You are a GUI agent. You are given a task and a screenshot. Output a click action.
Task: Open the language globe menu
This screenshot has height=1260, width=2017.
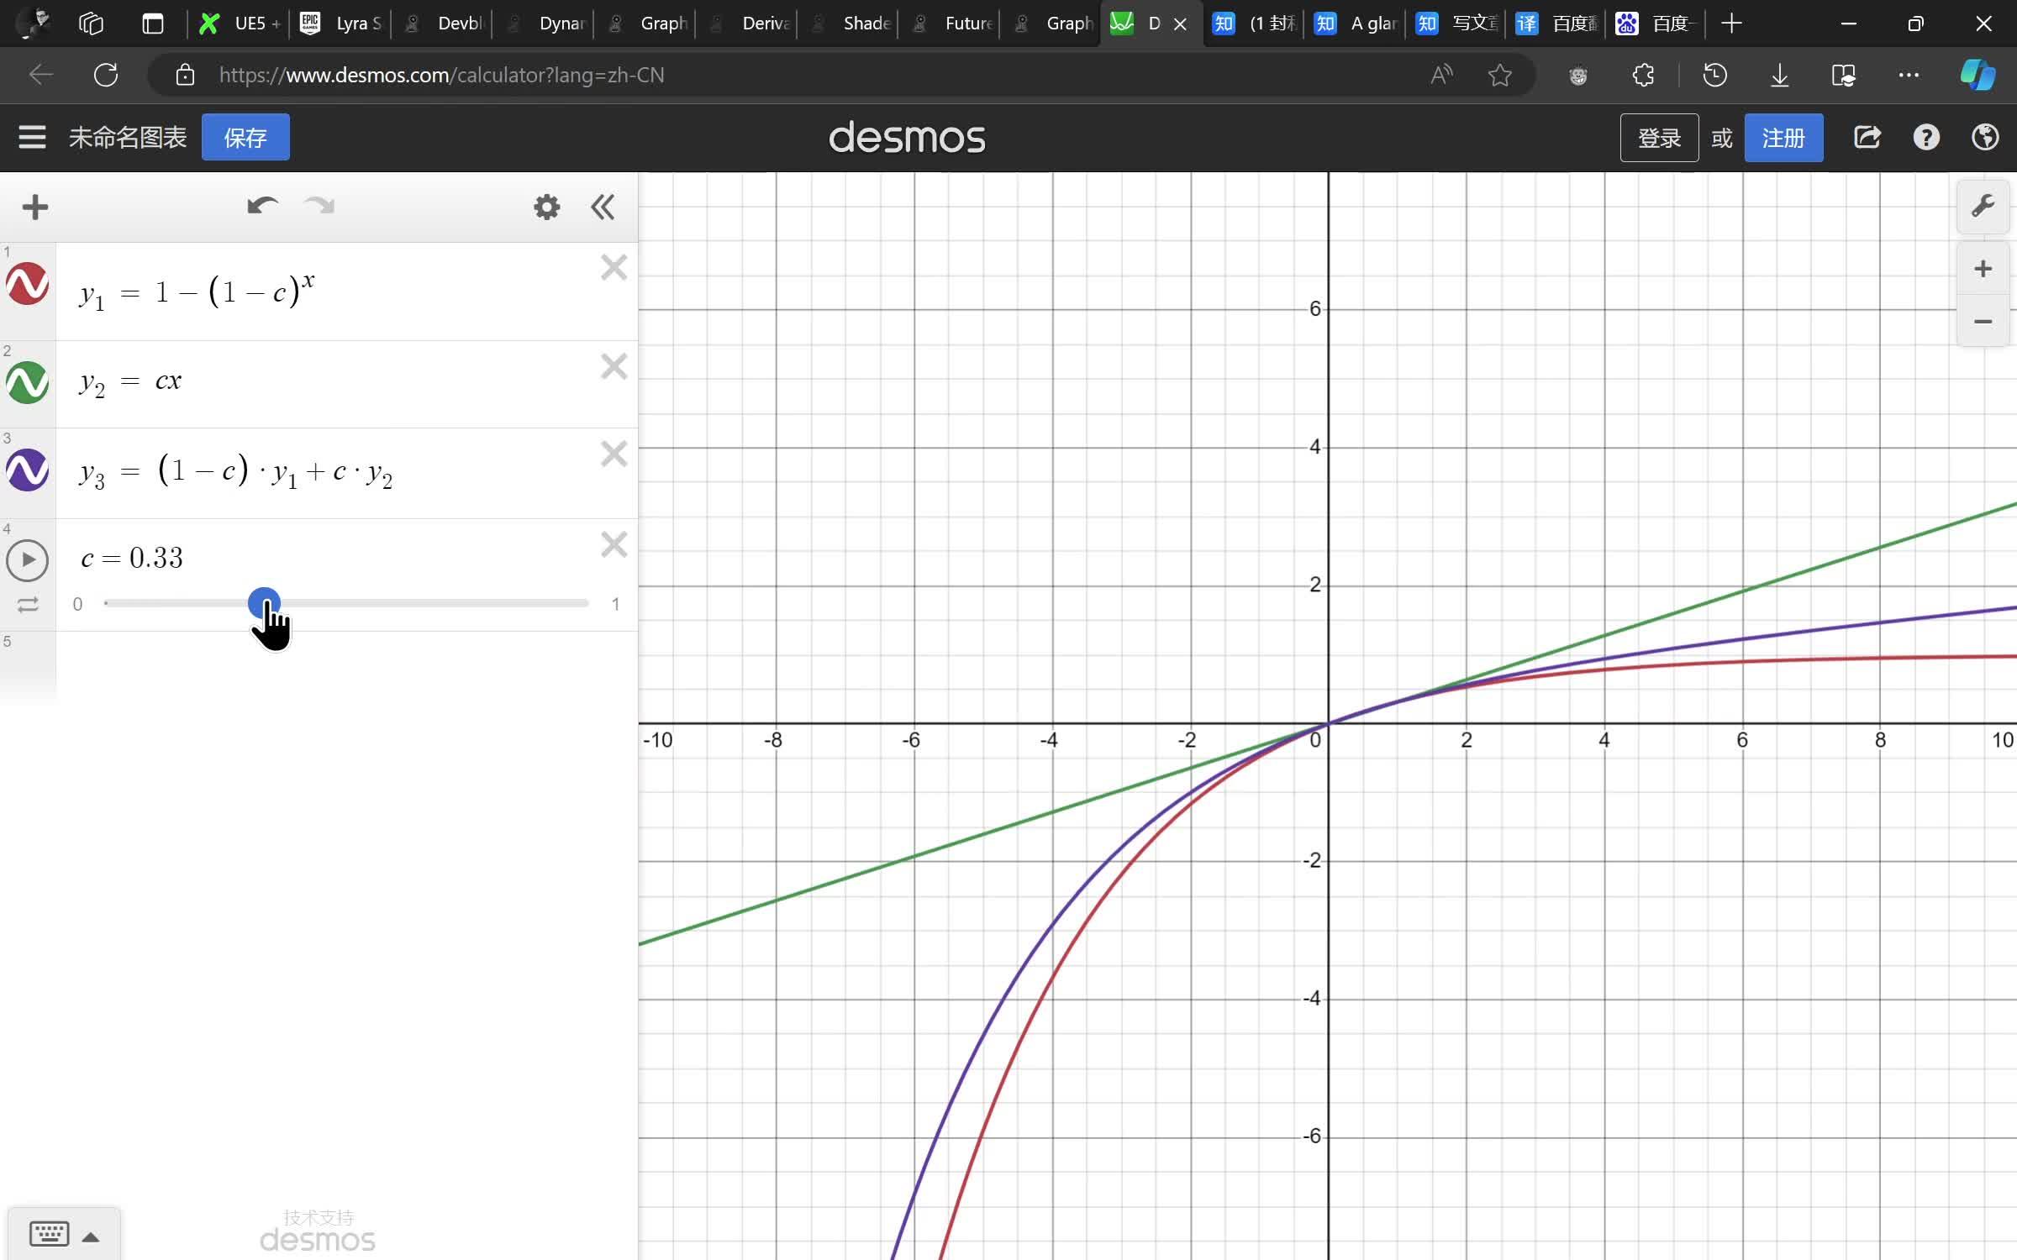pos(1985,137)
